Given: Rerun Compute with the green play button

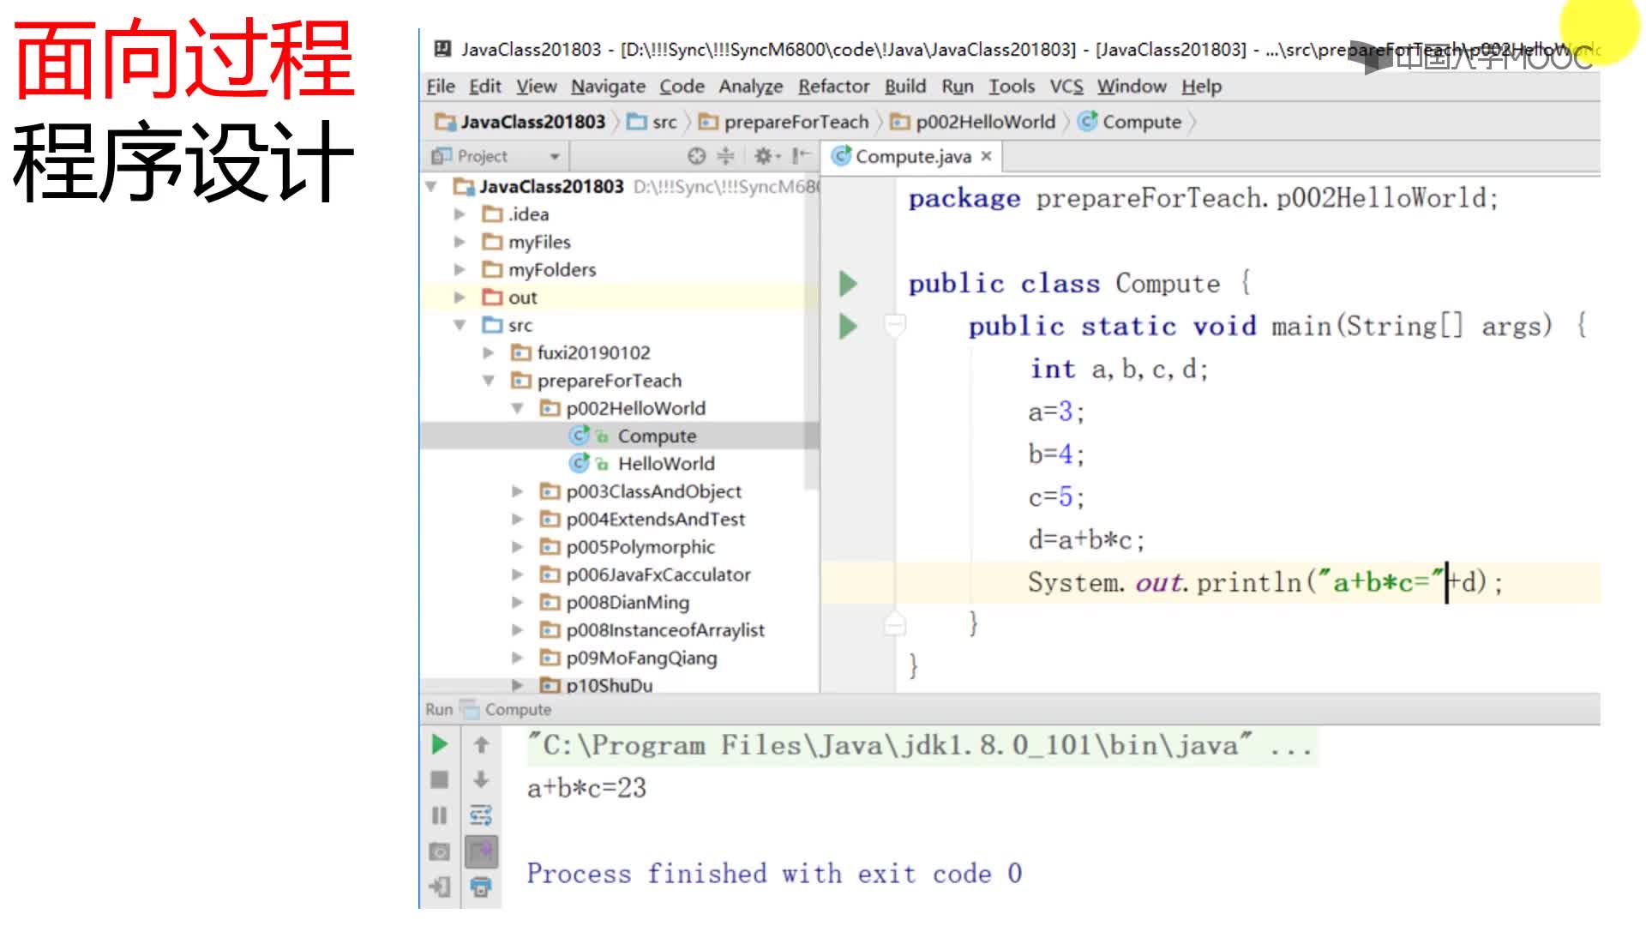Looking at the screenshot, I should (x=440, y=744).
